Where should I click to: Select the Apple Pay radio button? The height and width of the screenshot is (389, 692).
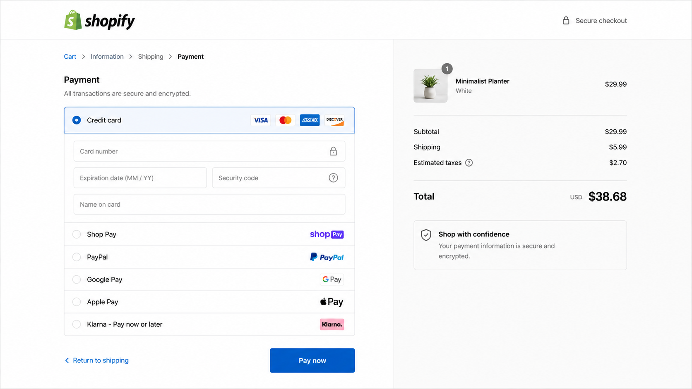click(77, 302)
